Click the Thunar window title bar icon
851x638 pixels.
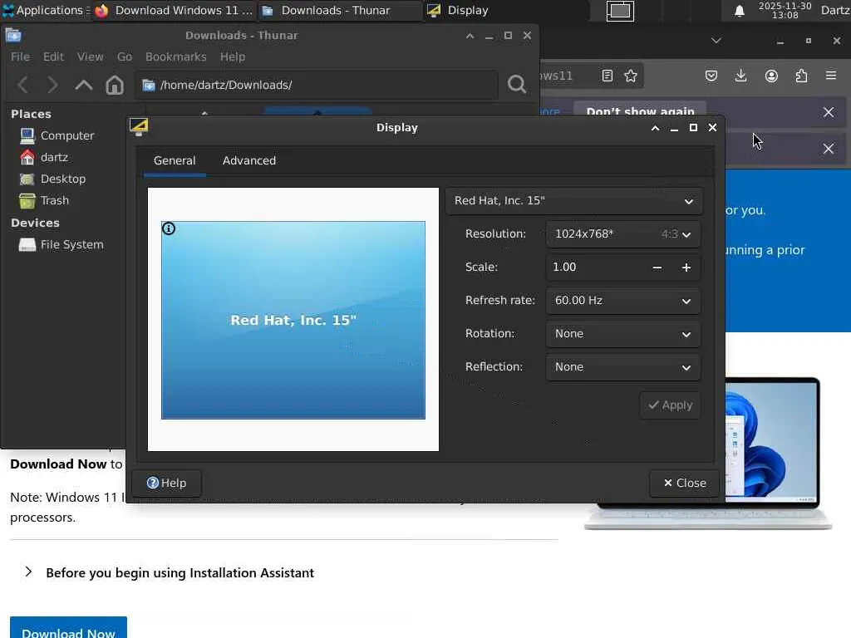[13, 36]
